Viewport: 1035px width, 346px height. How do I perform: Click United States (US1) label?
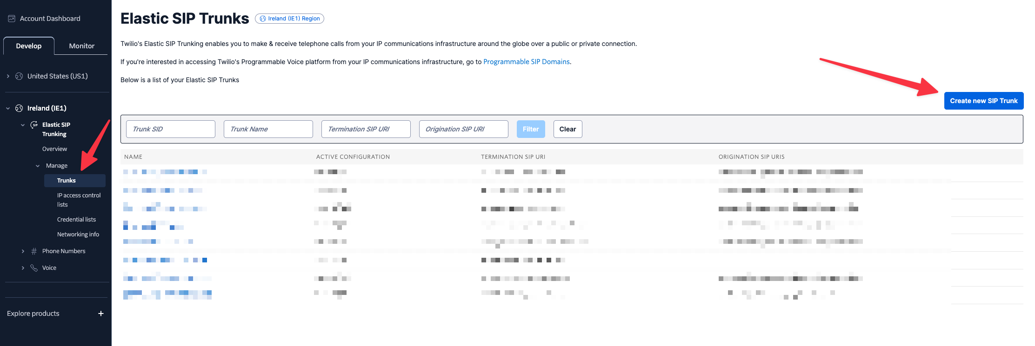[x=58, y=76]
